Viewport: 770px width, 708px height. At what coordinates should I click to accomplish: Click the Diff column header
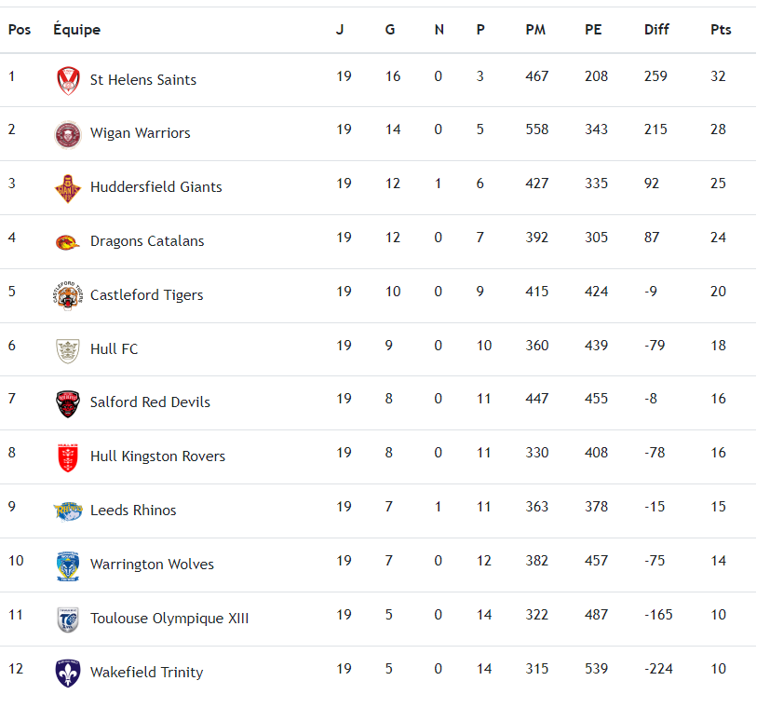click(656, 30)
